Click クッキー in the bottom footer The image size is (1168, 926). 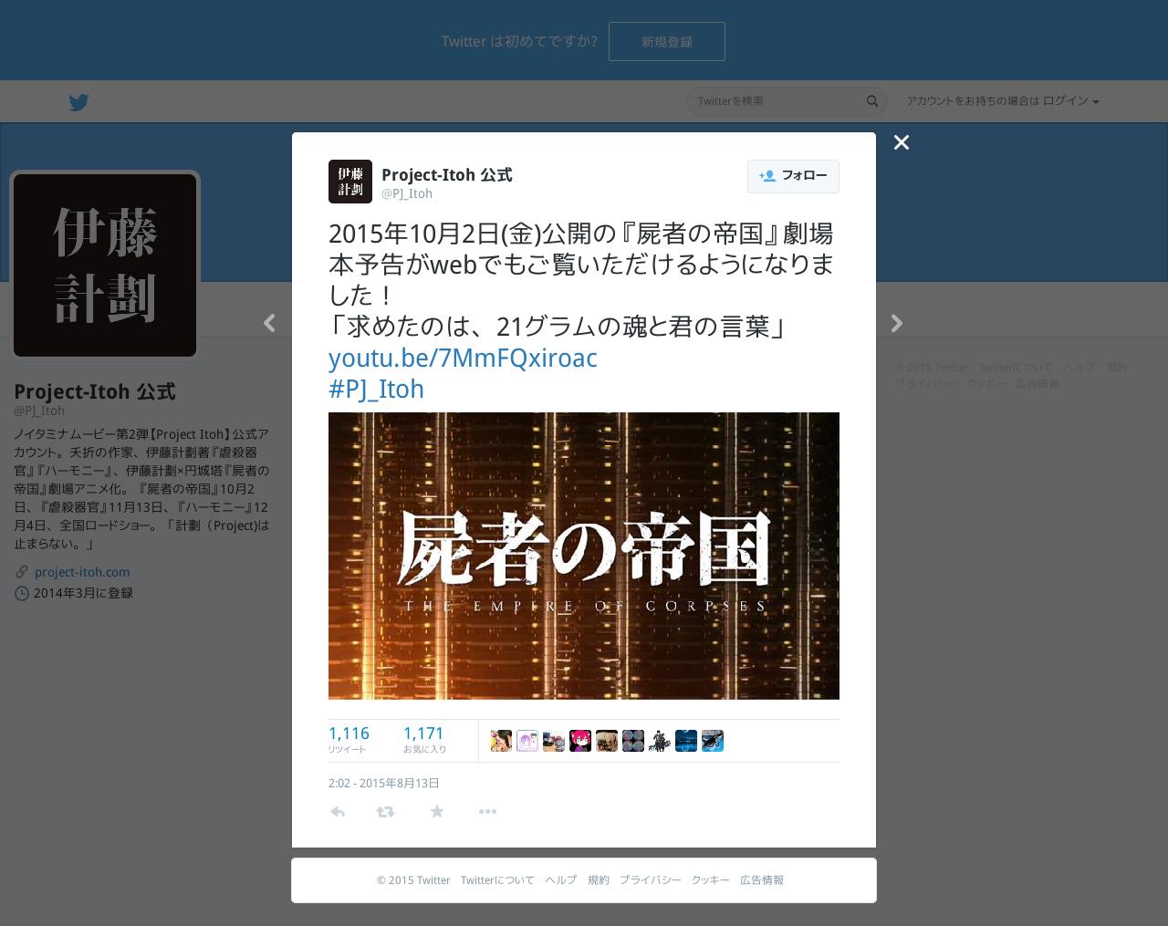[711, 880]
